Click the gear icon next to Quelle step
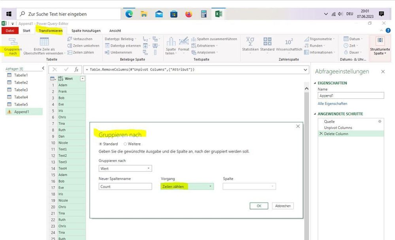Viewport: 395px width, 240px height. pyautogui.click(x=380, y=122)
